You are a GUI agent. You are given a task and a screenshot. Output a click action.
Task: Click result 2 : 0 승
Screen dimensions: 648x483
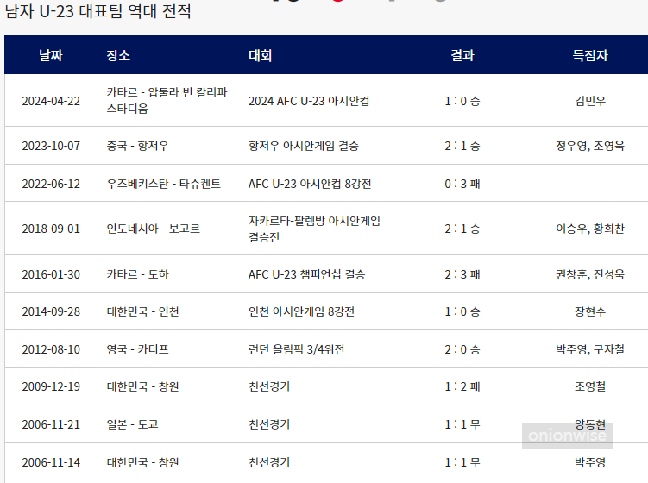(462, 349)
